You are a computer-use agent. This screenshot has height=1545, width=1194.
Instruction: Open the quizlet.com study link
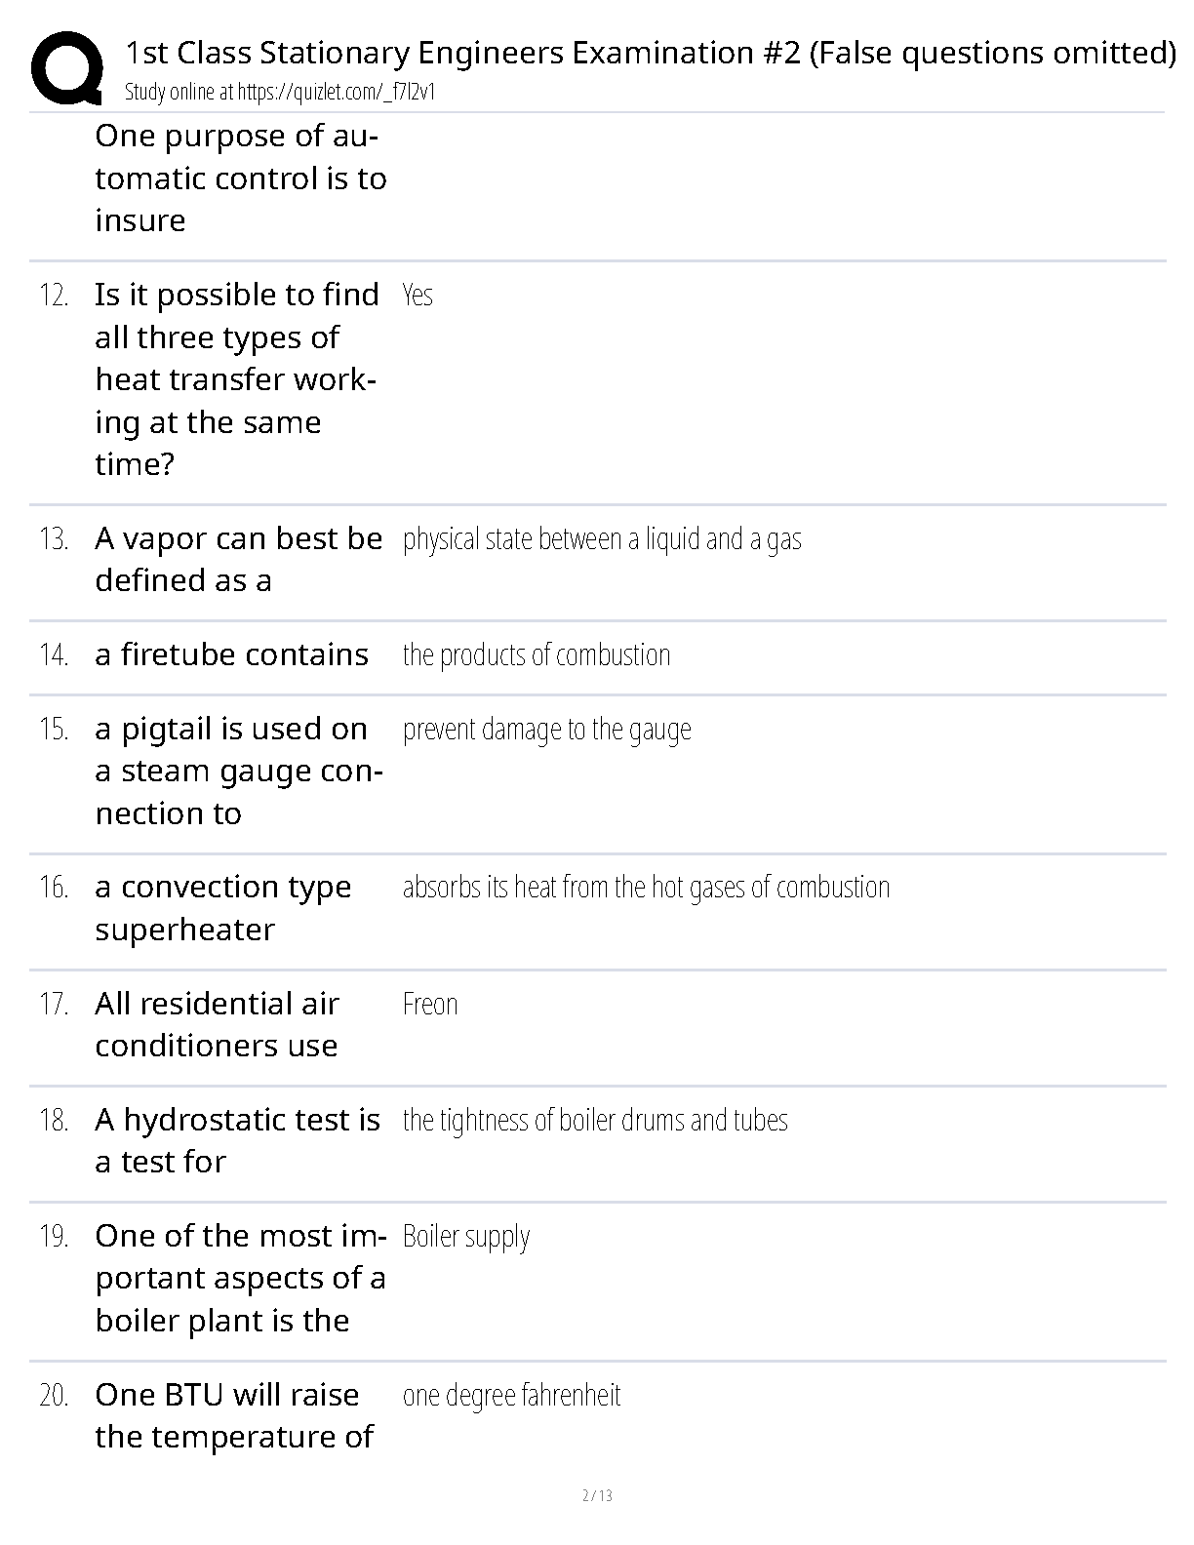point(336,93)
